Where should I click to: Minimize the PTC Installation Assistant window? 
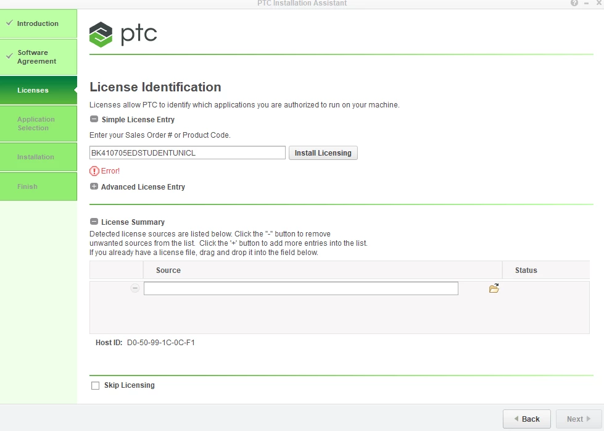586,3
